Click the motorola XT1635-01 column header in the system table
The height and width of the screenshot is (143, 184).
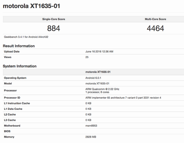point(98,72)
